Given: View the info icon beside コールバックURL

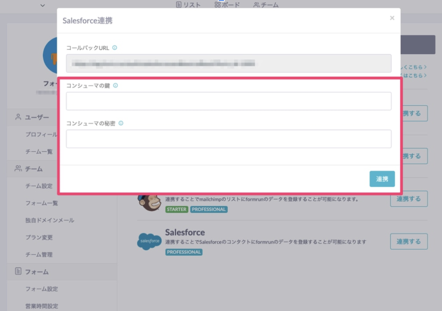Looking at the screenshot, I should (114, 47).
